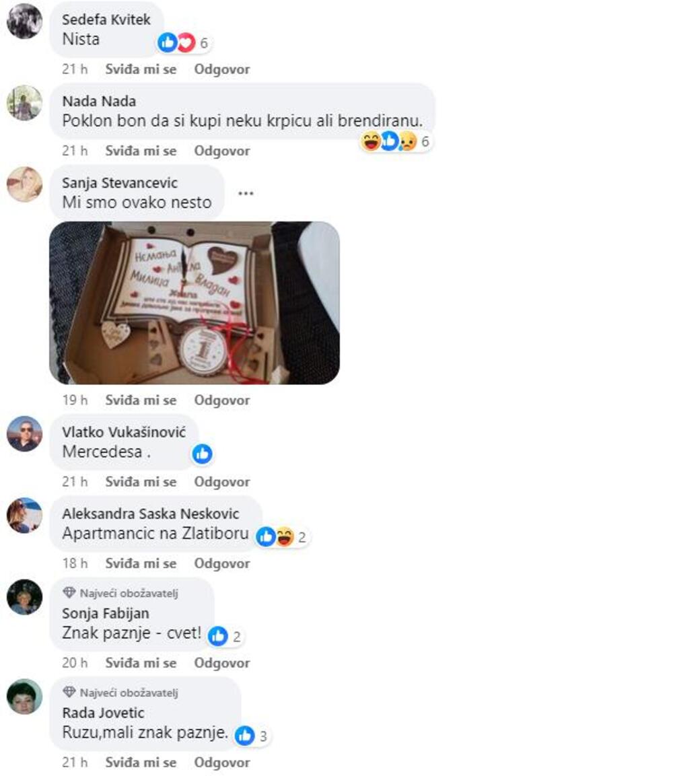Open the three-dot options menu on Sanja Stevancevic's comment
Image resolution: width=673 pixels, height=776 pixels.
click(246, 193)
